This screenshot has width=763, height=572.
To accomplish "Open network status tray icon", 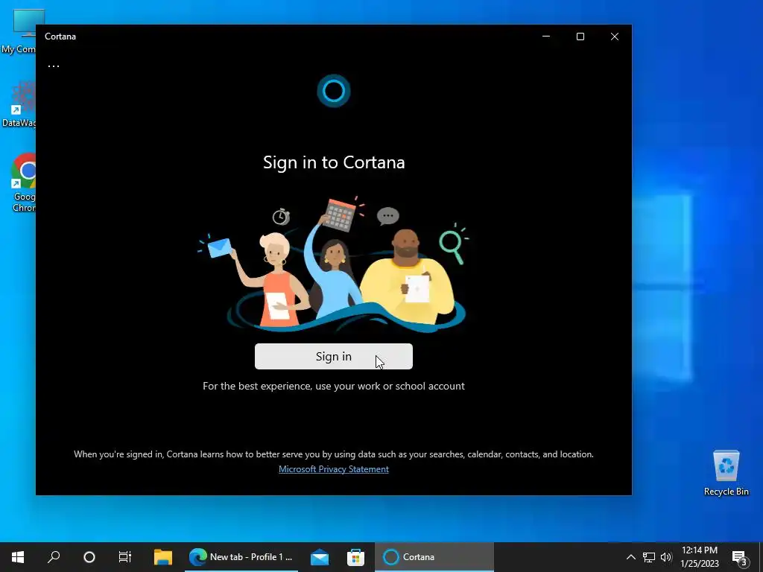I will 649,557.
